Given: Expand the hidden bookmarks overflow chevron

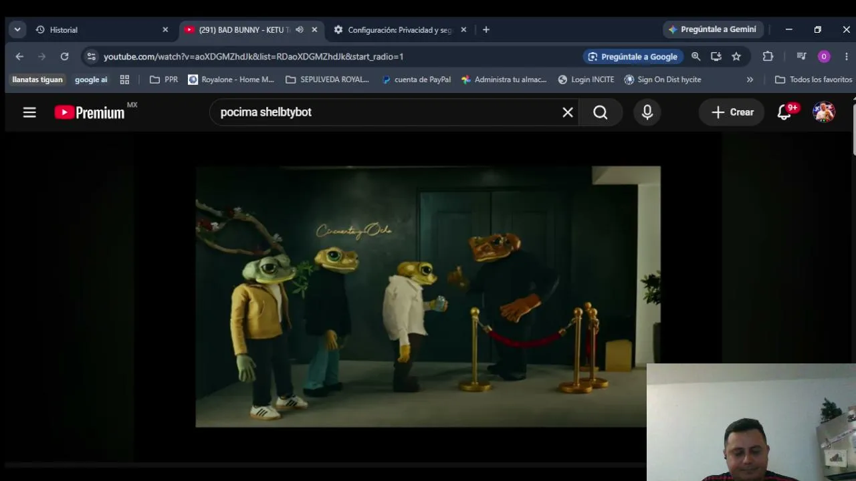Looking at the screenshot, I should click(750, 79).
